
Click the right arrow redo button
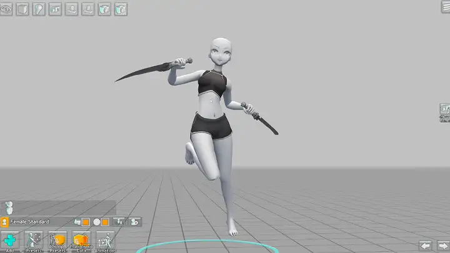coord(442,245)
